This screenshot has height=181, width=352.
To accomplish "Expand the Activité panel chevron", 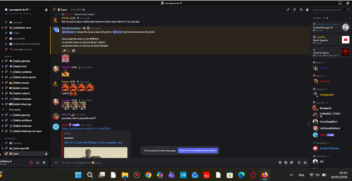I will 350,18.
